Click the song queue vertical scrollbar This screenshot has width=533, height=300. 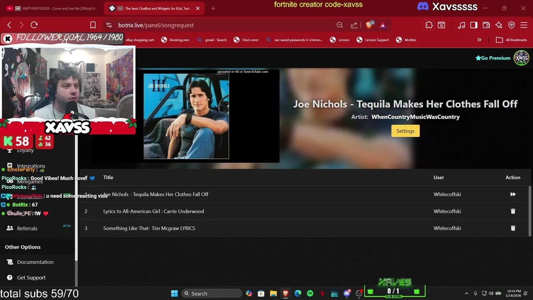pyautogui.click(x=530, y=210)
